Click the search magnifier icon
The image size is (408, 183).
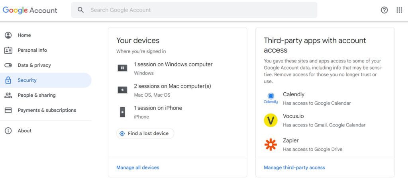(x=81, y=10)
